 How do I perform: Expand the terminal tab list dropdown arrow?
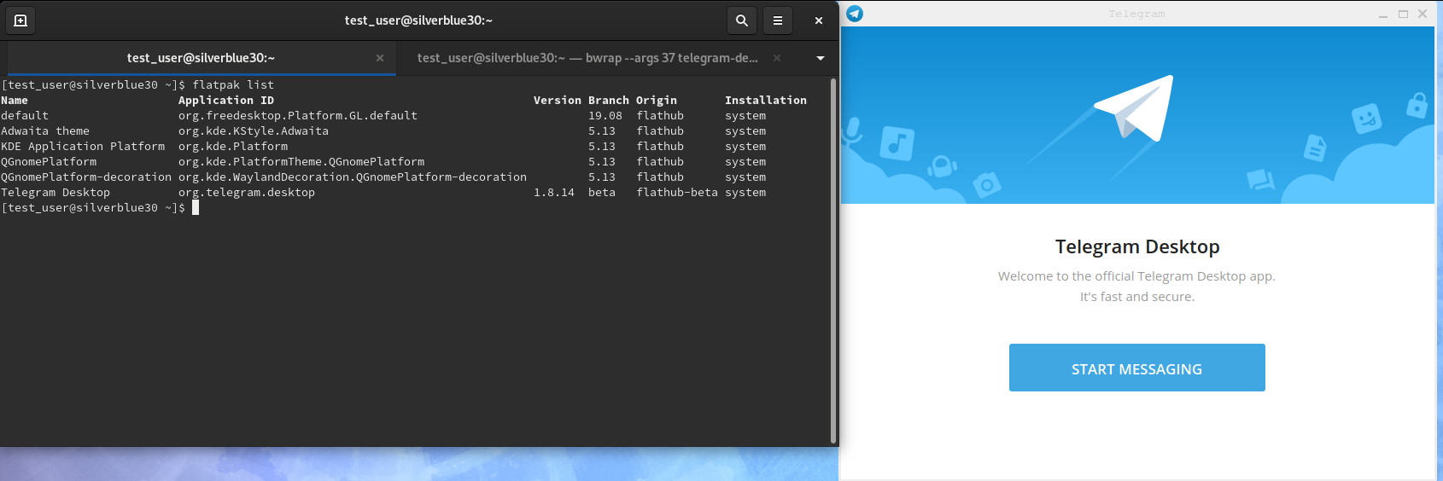pyautogui.click(x=821, y=58)
